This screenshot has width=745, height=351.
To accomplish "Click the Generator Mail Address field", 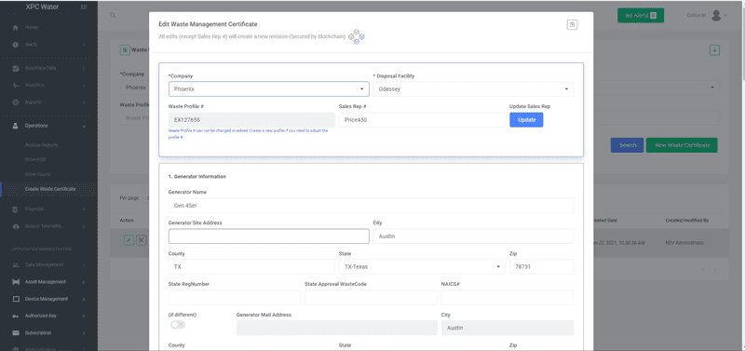I will [337, 328].
